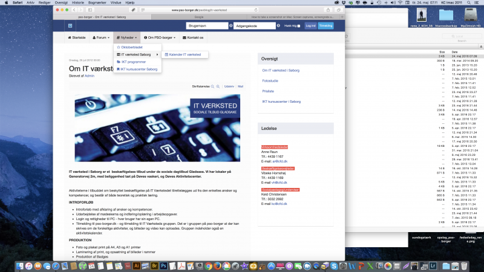This screenshot has height=272, width=484.
Task: Open the Bogmærker menu
Action: click(97, 2)
